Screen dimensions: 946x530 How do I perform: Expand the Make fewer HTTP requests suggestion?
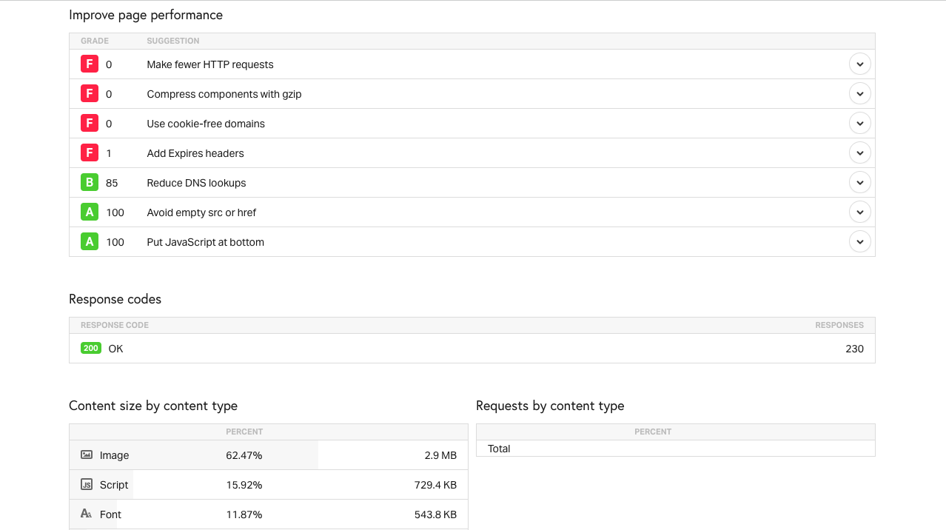coord(859,64)
